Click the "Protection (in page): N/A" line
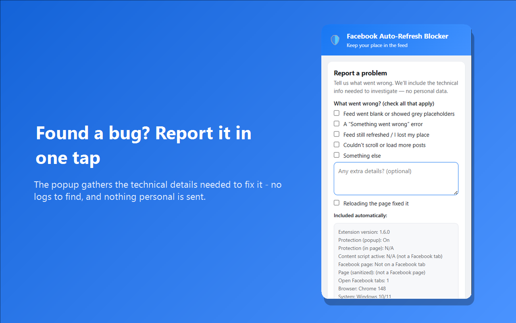The image size is (516, 323). pyautogui.click(x=366, y=248)
